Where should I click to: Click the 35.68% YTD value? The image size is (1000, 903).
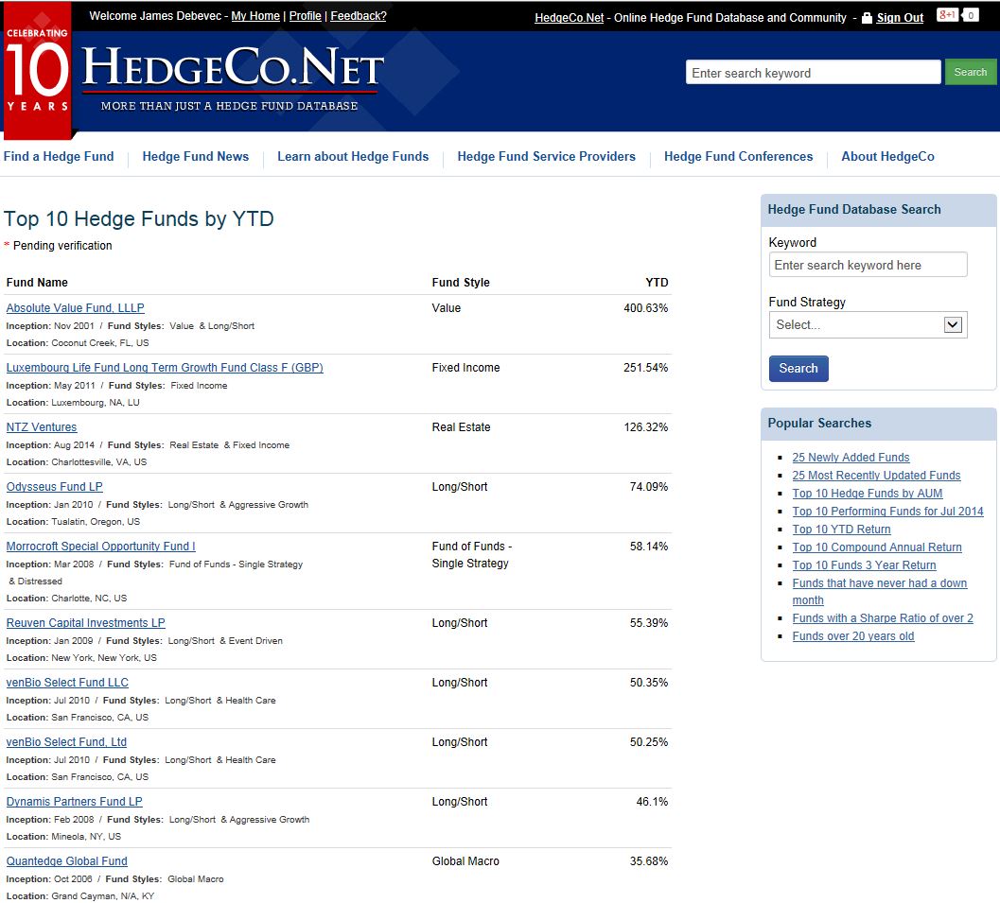tap(649, 861)
